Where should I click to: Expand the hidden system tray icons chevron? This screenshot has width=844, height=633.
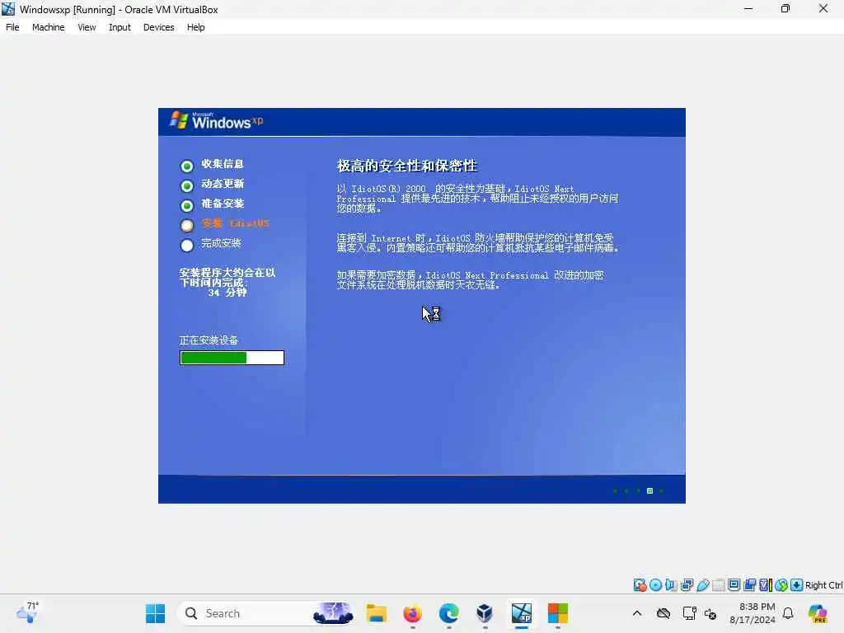click(x=637, y=613)
